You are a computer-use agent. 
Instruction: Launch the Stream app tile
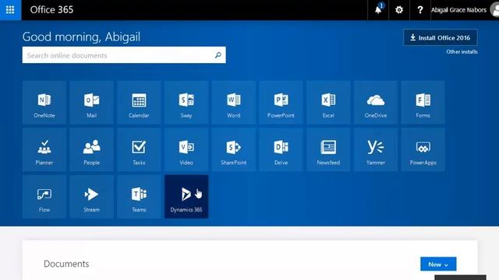coord(92,197)
